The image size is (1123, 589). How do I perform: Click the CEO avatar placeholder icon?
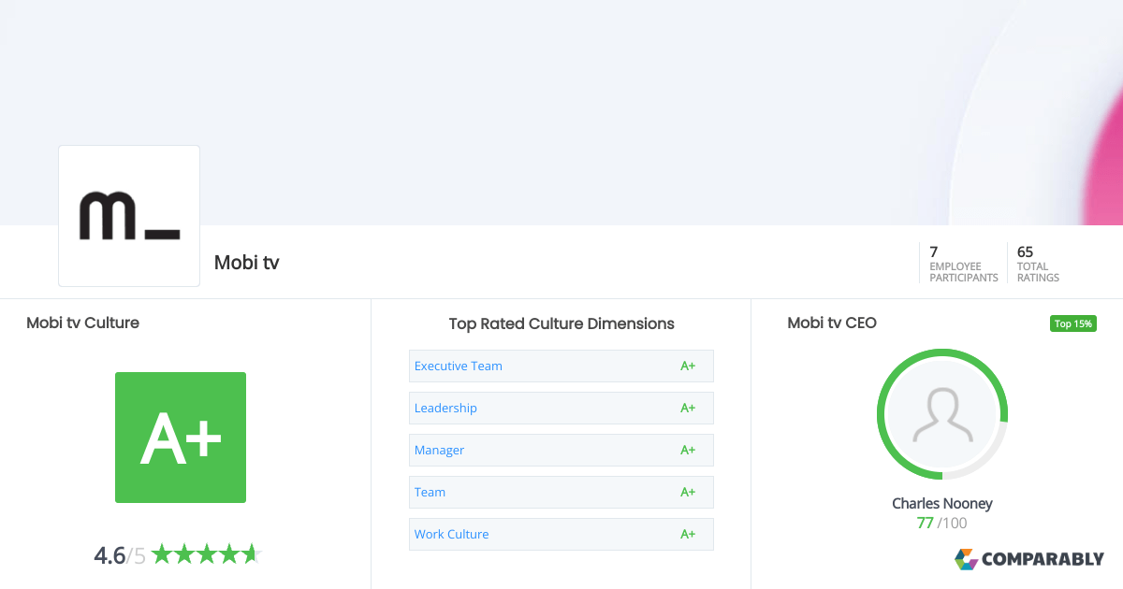click(942, 414)
